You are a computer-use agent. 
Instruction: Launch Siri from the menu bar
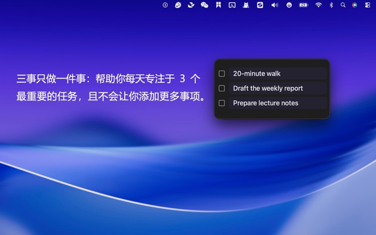(355, 5)
